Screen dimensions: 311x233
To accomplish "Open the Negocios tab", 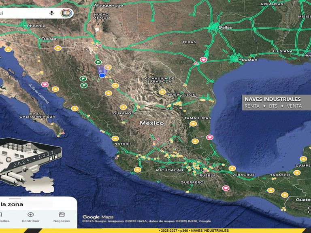I will click(62, 217).
